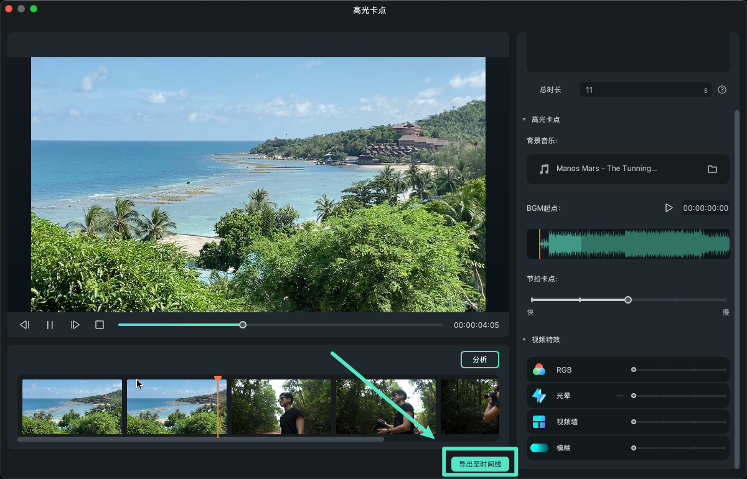Collapse the 视频特效 section
747x479 pixels.
tap(524, 340)
